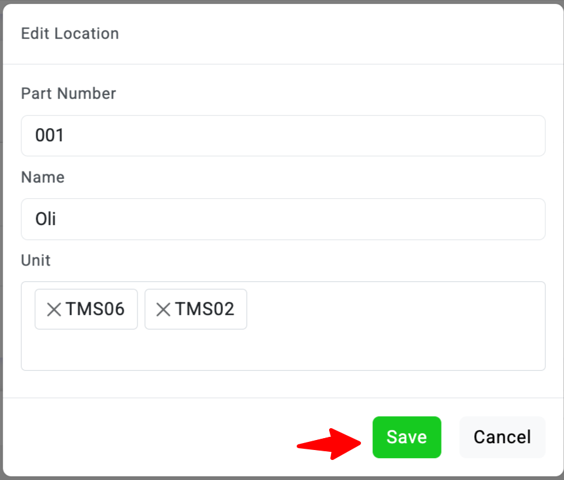
Task: Click the TMS02 tag text
Action: [204, 309]
